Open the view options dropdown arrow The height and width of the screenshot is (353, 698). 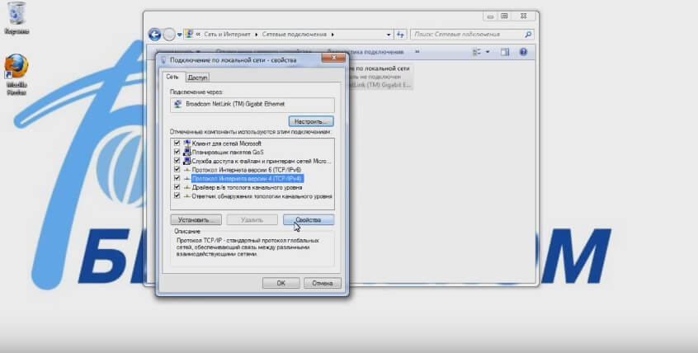point(488,52)
